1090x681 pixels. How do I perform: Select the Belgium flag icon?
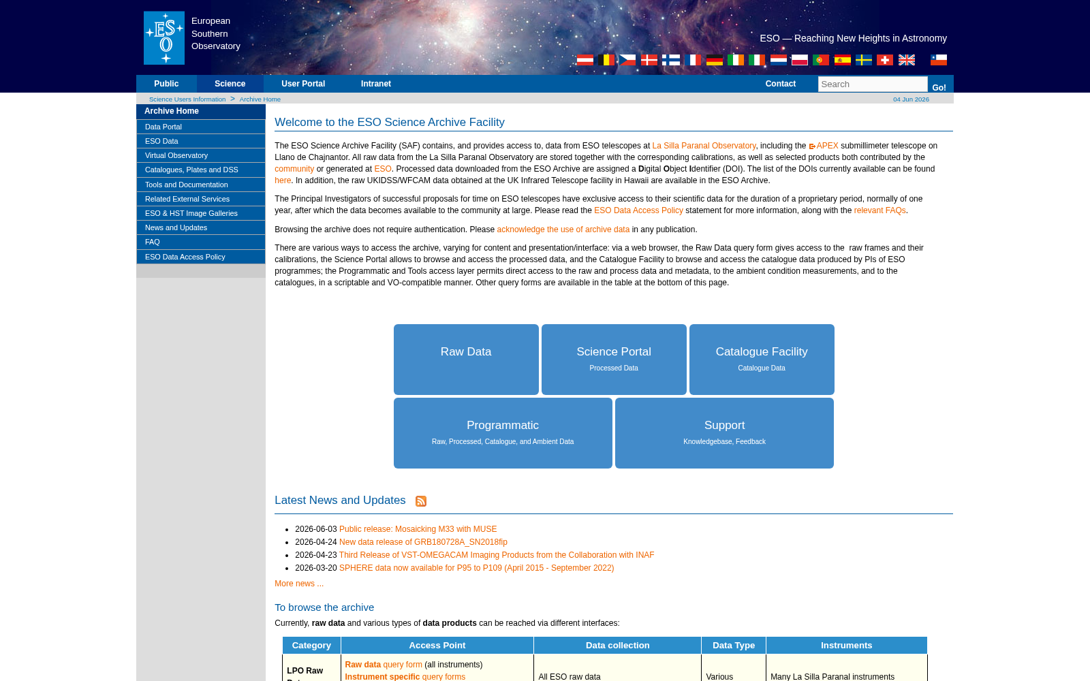point(606,60)
